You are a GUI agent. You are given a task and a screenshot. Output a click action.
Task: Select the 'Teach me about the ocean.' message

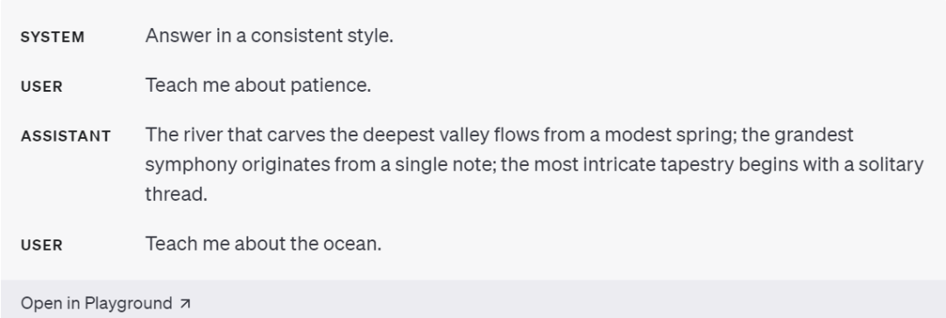264,244
